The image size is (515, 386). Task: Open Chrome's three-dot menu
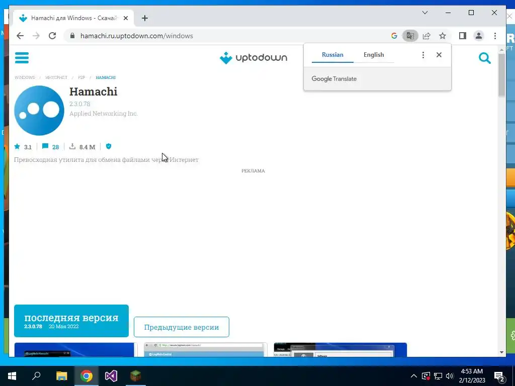tap(495, 36)
